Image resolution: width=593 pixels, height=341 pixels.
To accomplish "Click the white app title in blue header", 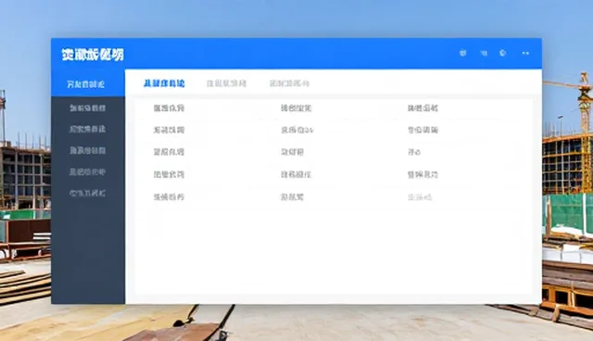I will click(x=93, y=55).
